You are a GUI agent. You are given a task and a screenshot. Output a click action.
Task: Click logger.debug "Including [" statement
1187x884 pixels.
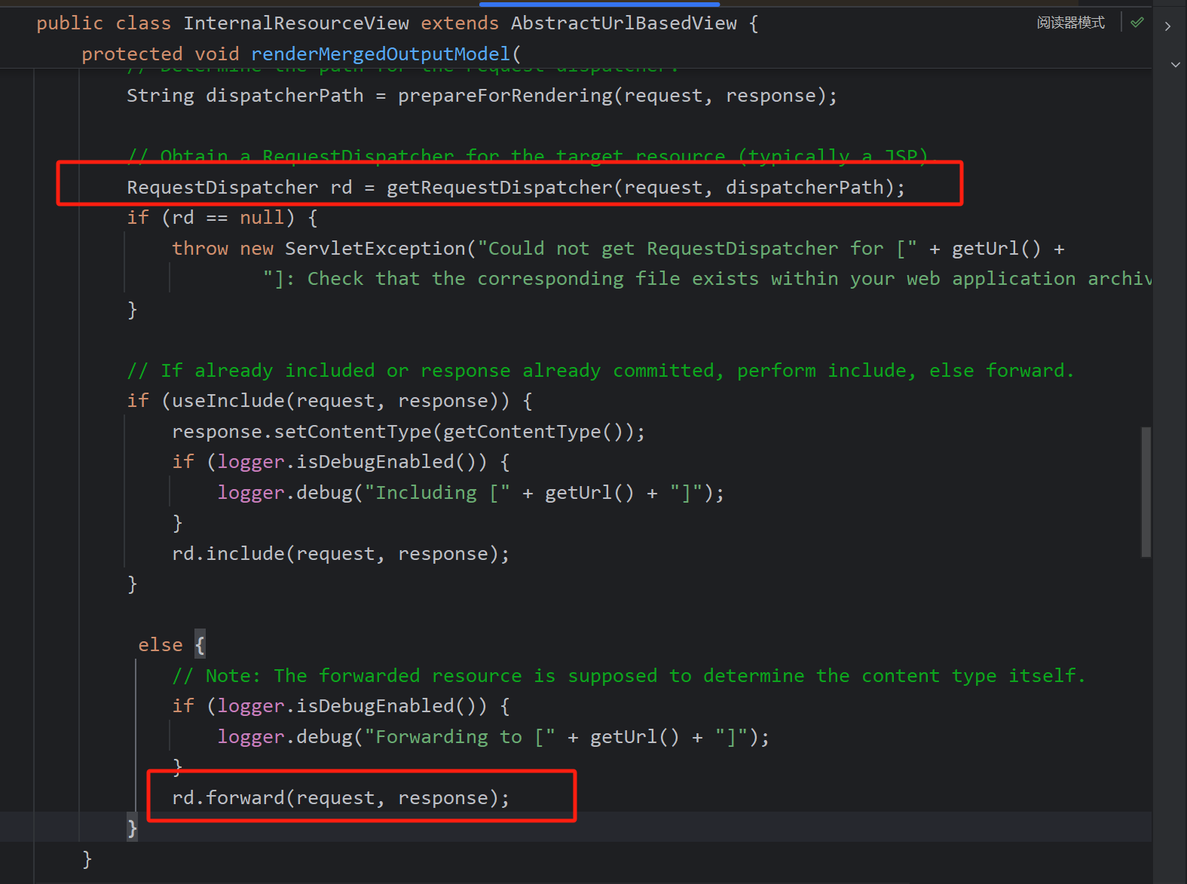[471, 493]
